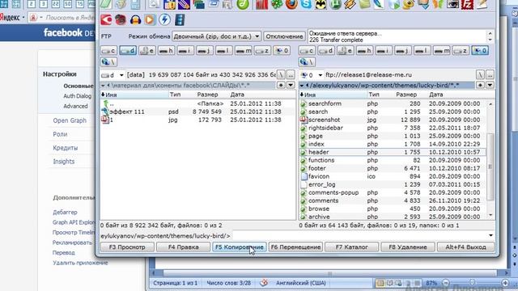The image size is (518, 291).
Task: Click F4 Правка button
Action: (x=184, y=247)
